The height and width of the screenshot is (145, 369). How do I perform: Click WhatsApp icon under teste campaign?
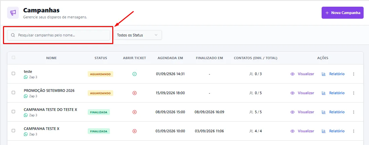click(x=26, y=77)
